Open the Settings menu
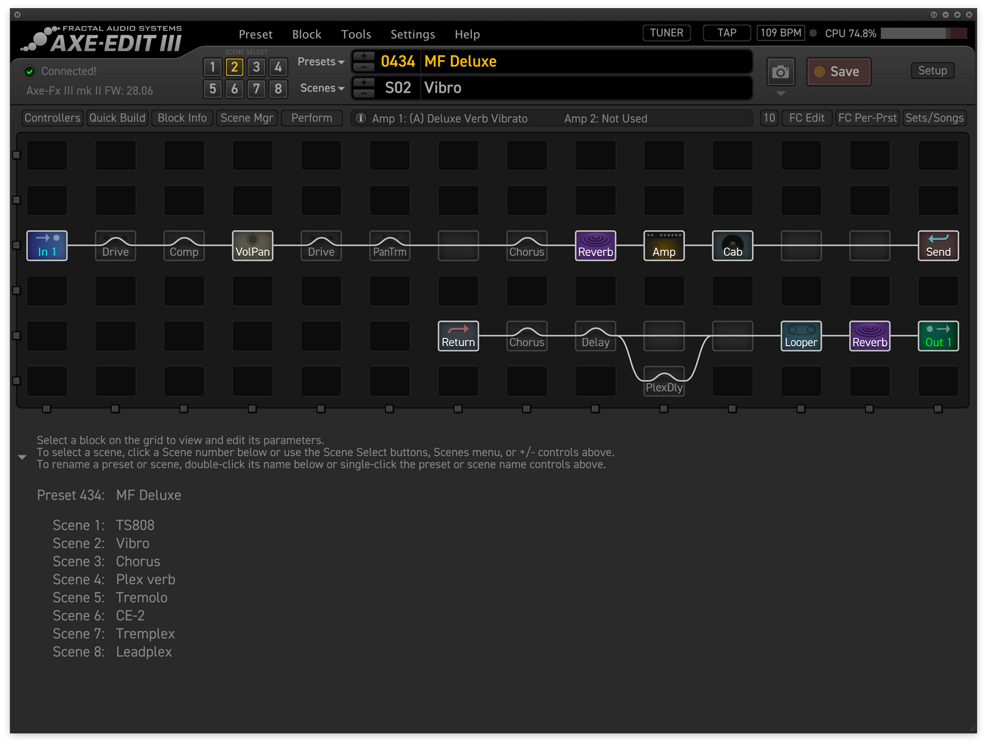 coord(413,34)
